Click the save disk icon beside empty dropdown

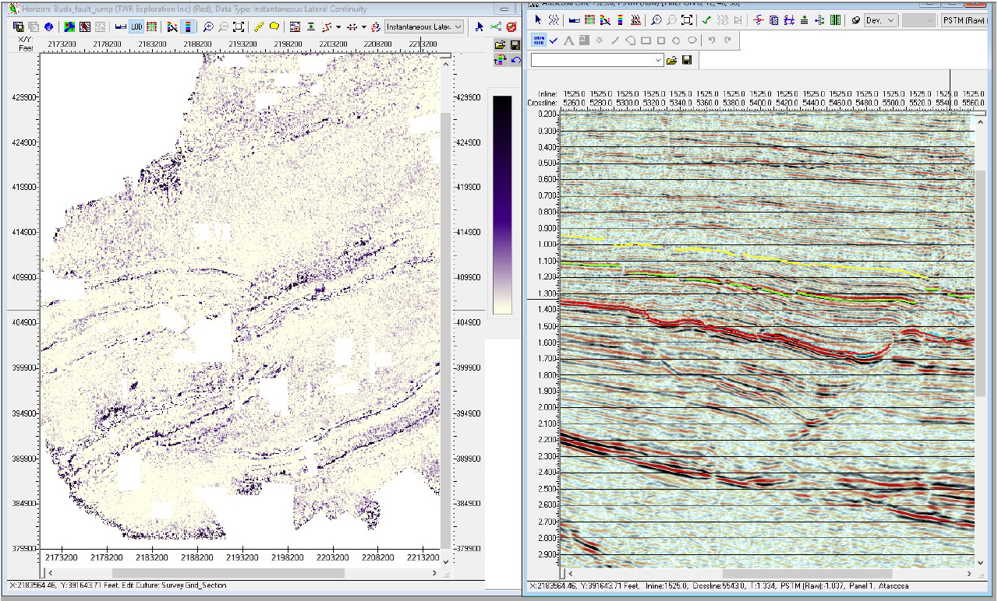coord(686,60)
